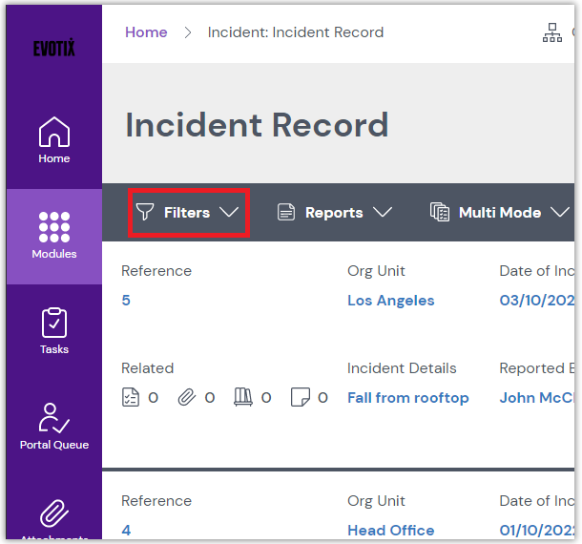Go to Tasks in sidebar
Image resolution: width=582 pixels, height=544 pixels.
(x=53, y=330)
